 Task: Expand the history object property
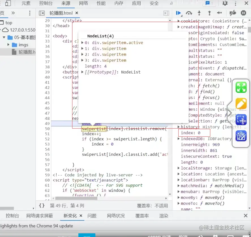pyautogui.click(x=179, y=127)
